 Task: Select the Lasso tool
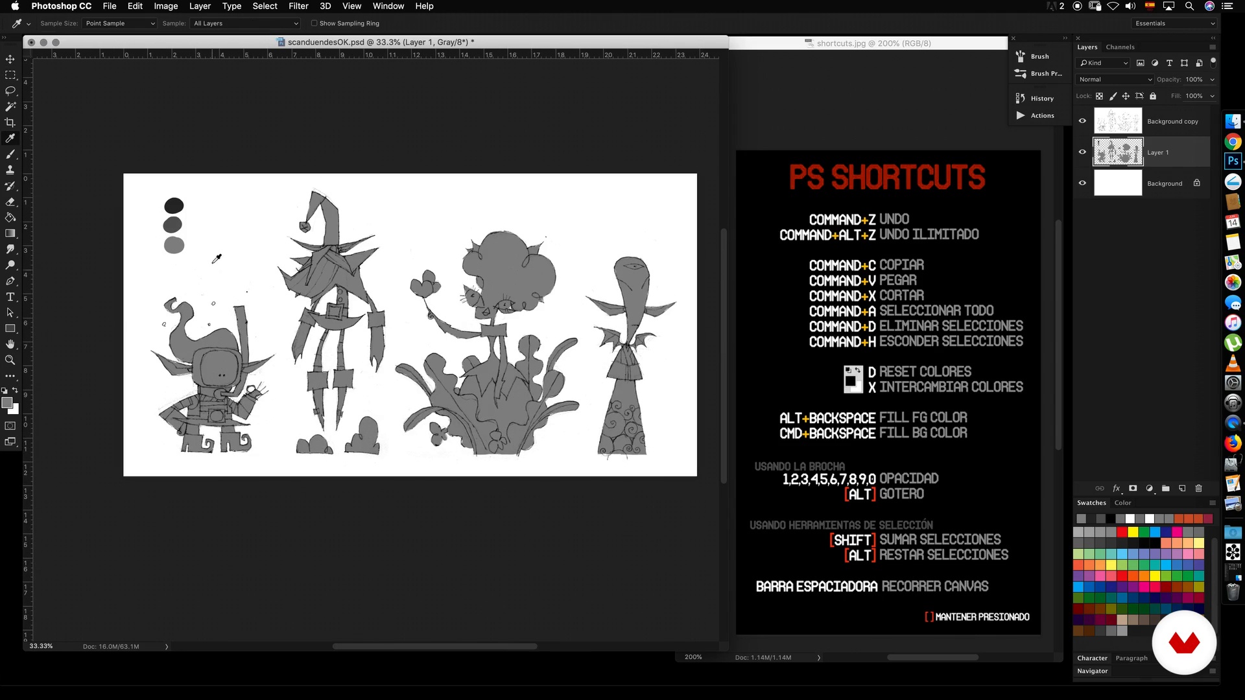(x=10, y=91)
